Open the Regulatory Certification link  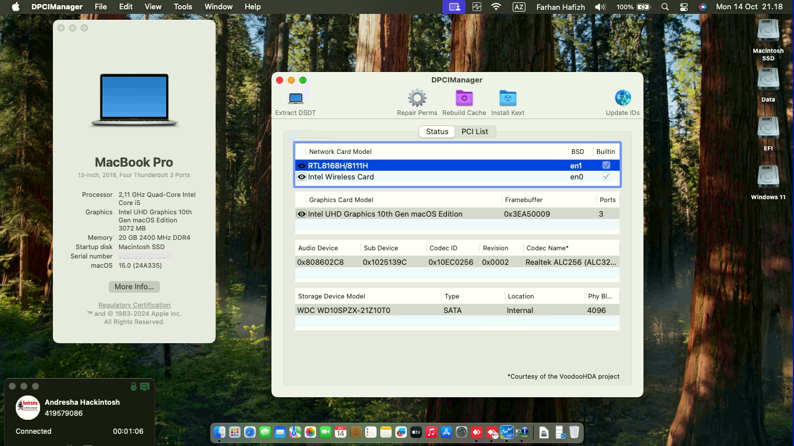coord(134,305)
